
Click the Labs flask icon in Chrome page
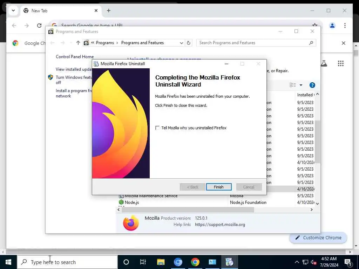(x=324, y=63)
